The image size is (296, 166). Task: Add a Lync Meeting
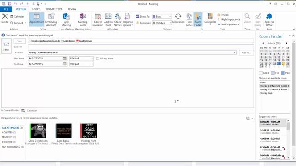click(66, 19)
